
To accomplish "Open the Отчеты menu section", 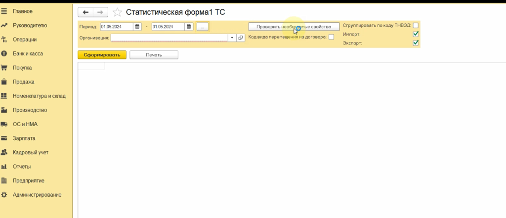I will 22,167.
